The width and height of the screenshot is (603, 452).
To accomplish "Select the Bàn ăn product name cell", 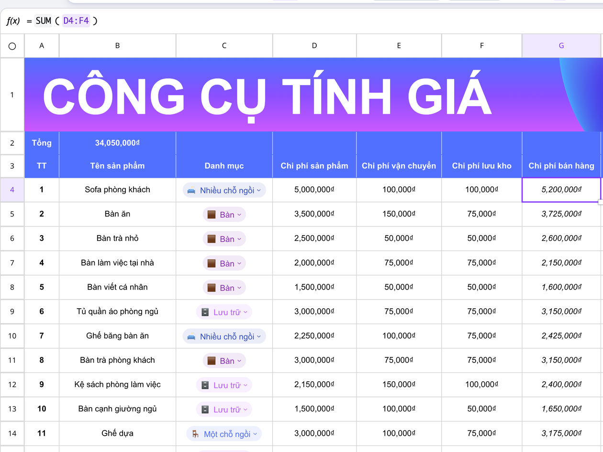I will click(x=118, y=214).
